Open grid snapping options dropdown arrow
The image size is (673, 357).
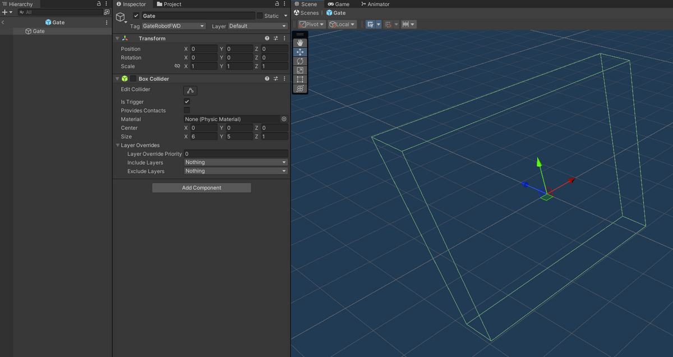click(396, 24)
